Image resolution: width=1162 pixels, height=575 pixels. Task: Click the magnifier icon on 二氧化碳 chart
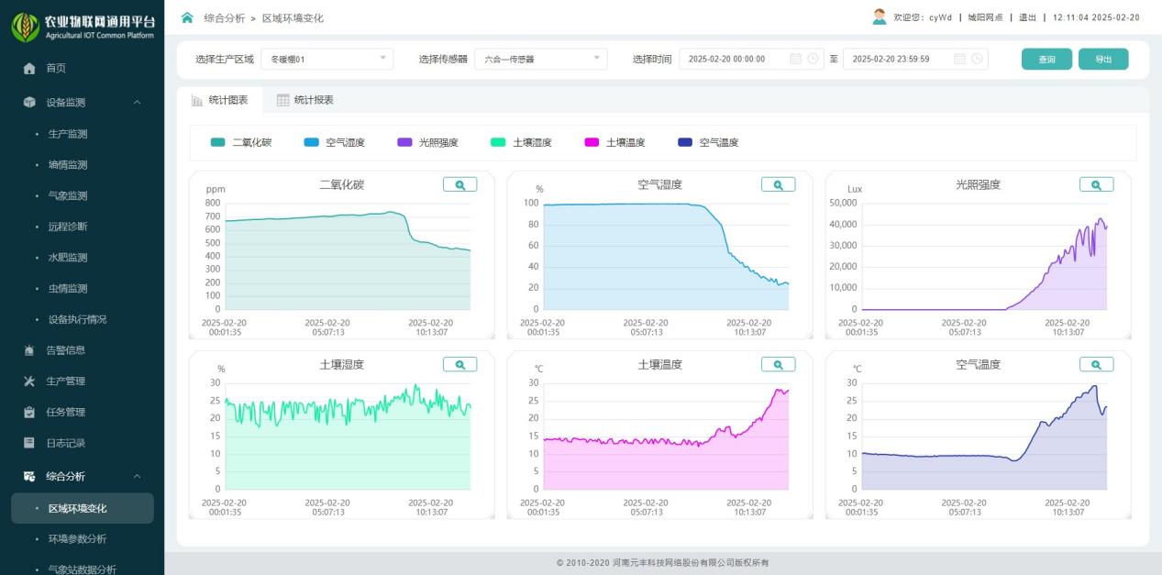(459, 184)
